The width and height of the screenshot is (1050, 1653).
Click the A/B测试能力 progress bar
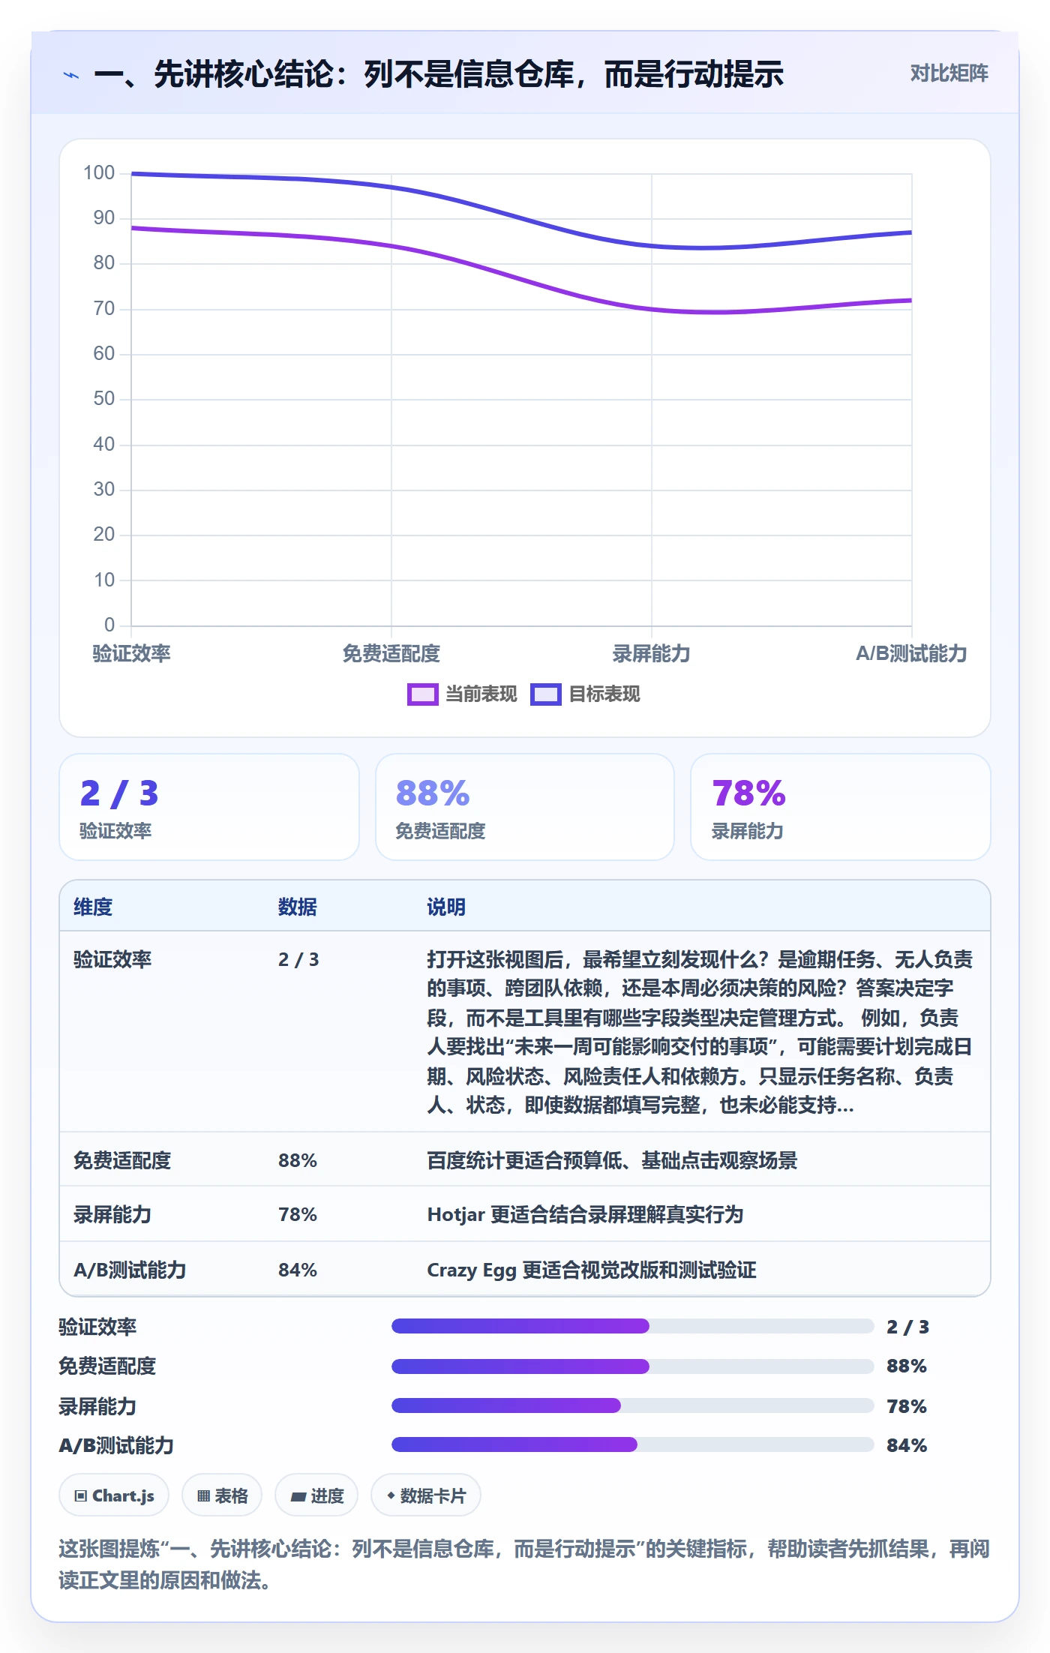click(x=632, y=1444)
